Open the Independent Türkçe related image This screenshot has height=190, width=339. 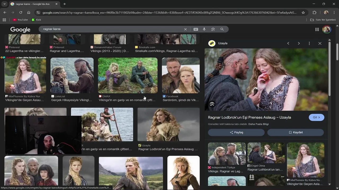pos(227,154)
